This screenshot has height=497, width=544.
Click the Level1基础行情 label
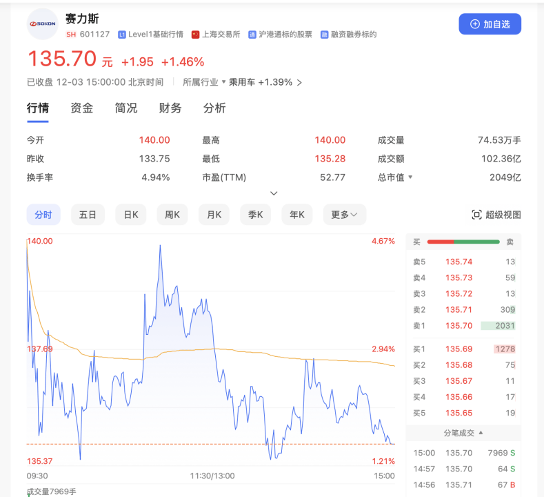(x=155, y=35)
